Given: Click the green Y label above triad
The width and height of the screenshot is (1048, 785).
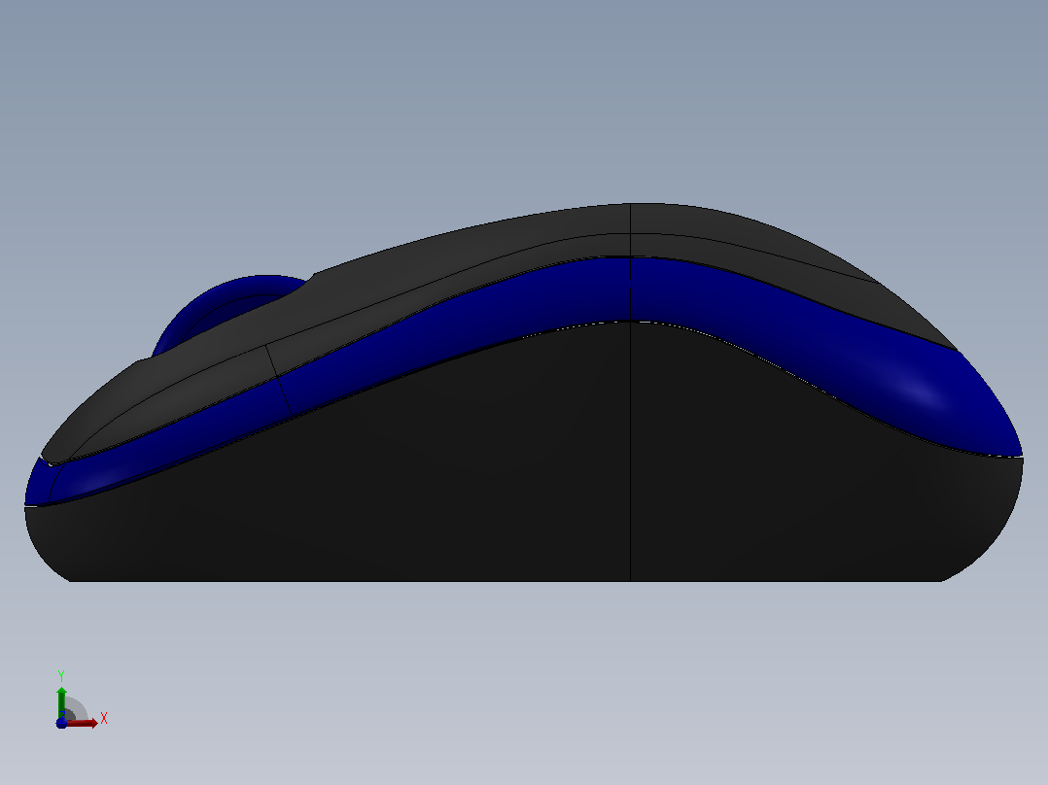Looking at the screenshot, I should pos(61,675).
